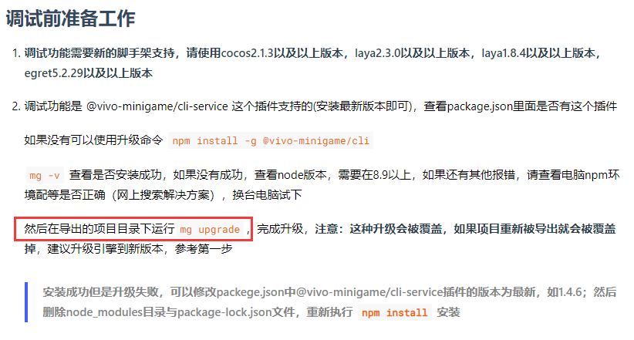The width and height of the screenshot is (634, 340).
Task: Click the text @vivo-minigame/cli-service in step 2
Action: [157, 106]
